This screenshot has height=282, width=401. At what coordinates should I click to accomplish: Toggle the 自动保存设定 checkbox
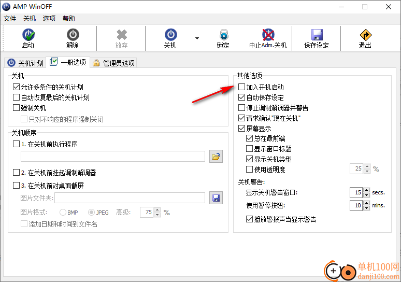point(241,97)
